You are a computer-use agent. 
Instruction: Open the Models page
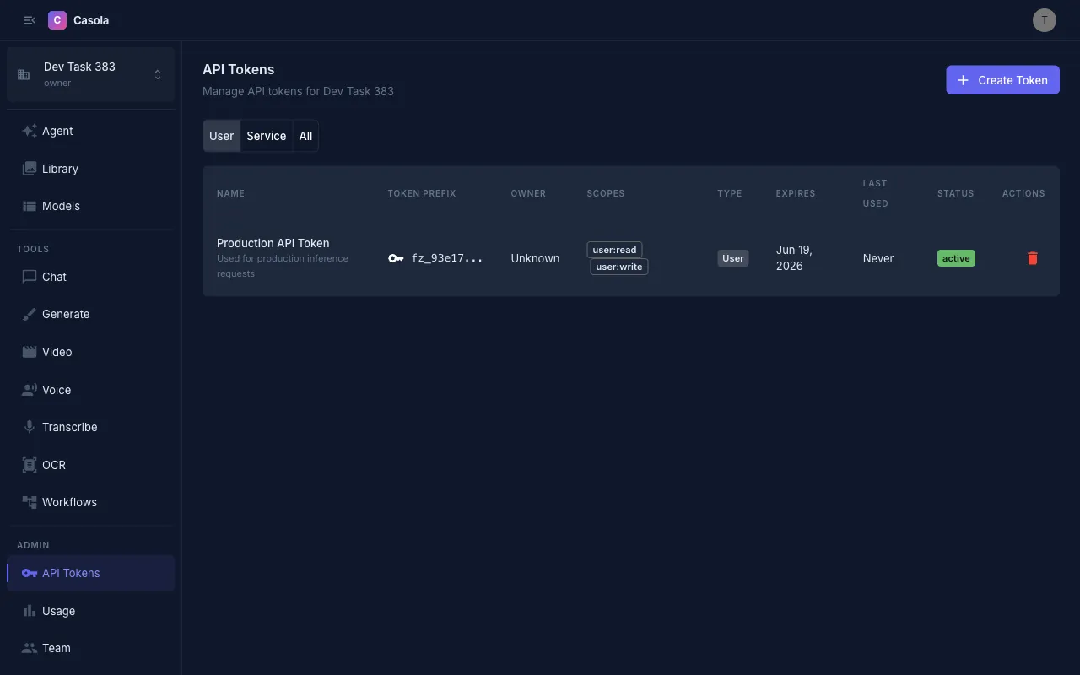[61, 206]
